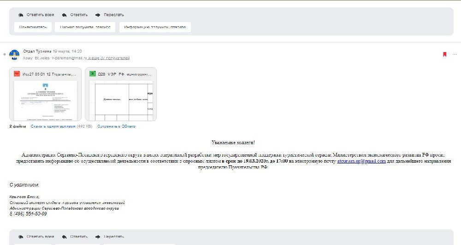Toggle the red bookmark flag on the message
Screen dimensions: 461x245
pos(444,54)
